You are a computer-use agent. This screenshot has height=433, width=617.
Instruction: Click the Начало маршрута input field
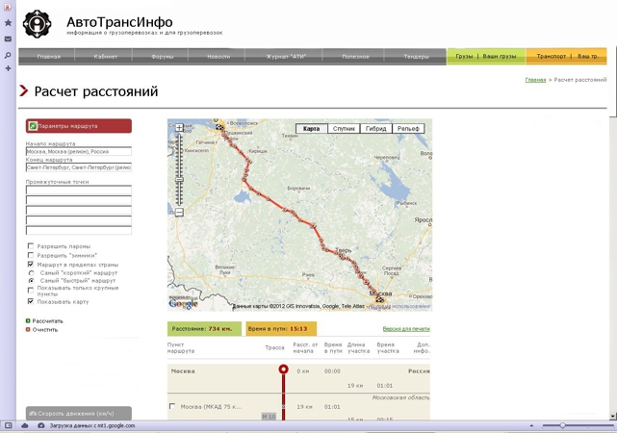[79, 151]
